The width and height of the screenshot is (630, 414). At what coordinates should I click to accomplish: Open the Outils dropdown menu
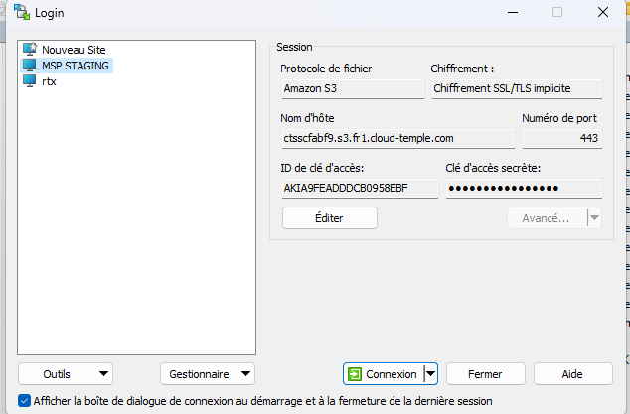coord(66,374)
